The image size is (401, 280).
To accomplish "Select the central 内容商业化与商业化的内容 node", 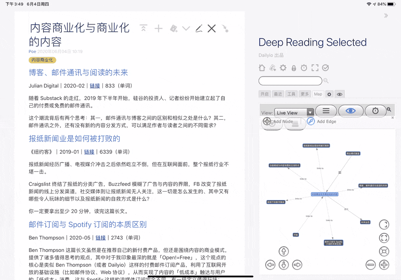I will pyautogui.click(x=325, y=194).
